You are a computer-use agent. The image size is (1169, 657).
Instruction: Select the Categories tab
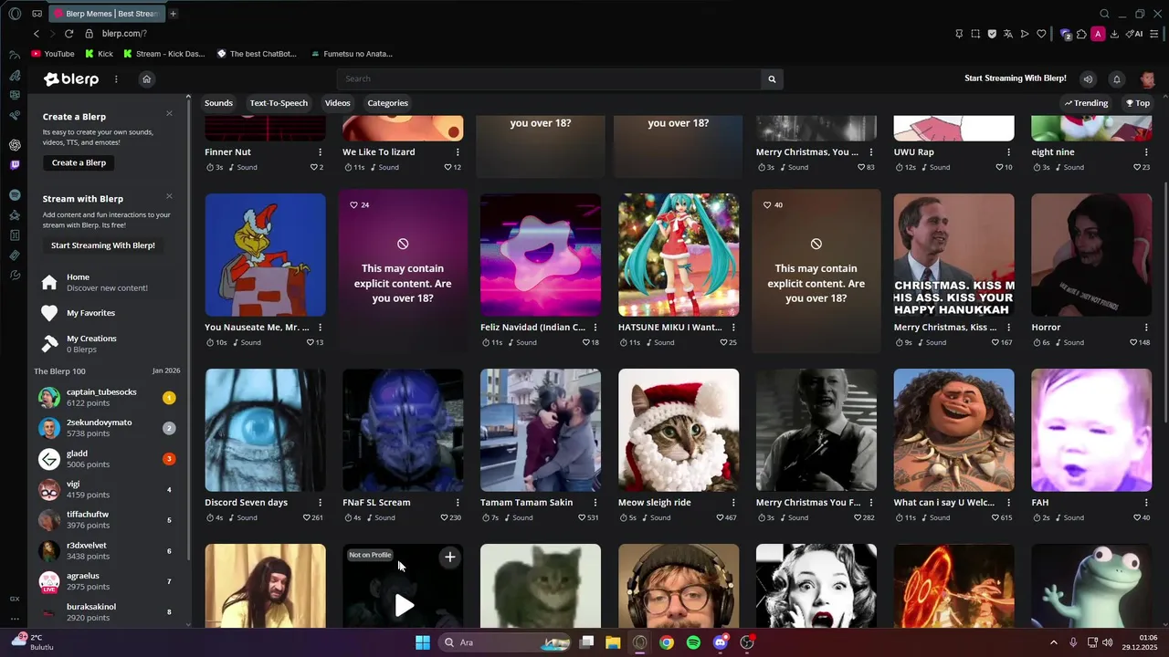coord(388,103)
